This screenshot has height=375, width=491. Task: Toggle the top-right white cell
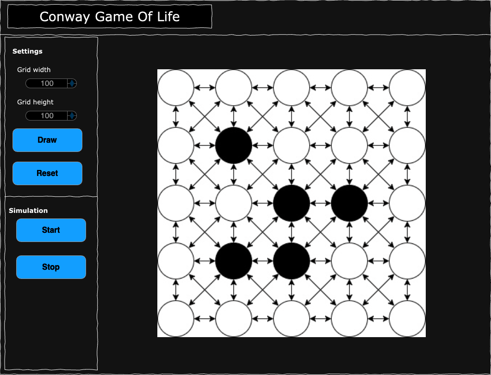pyautogui.click(x=407, y=88)
